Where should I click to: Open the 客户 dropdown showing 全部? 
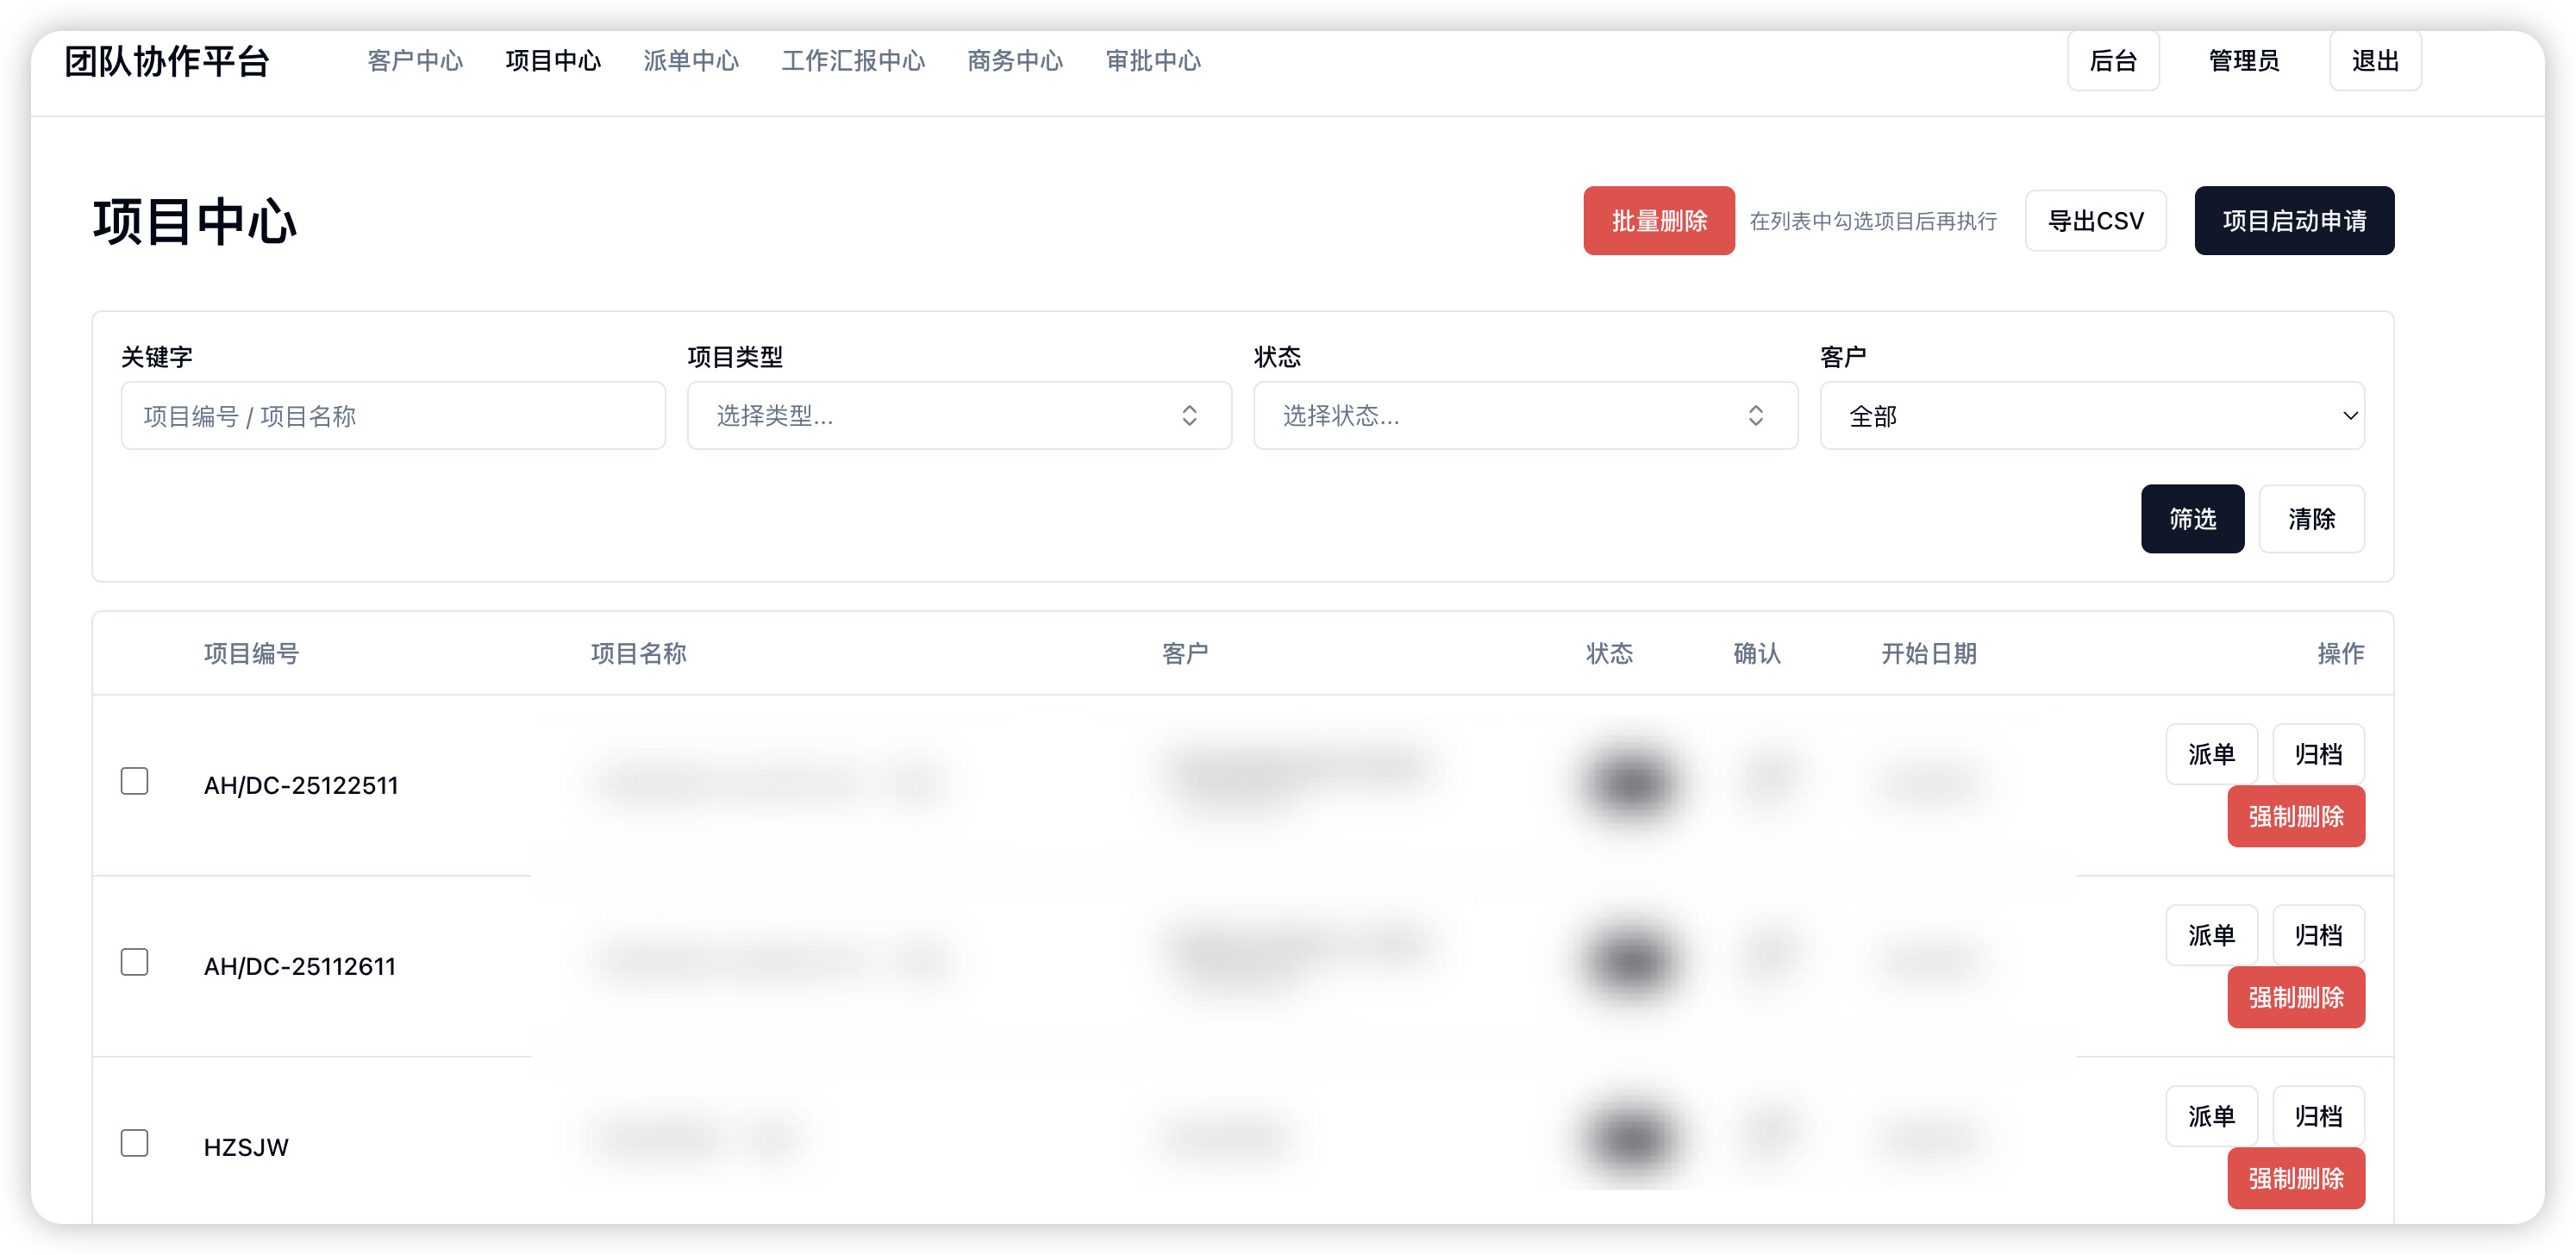point(2091,416)
